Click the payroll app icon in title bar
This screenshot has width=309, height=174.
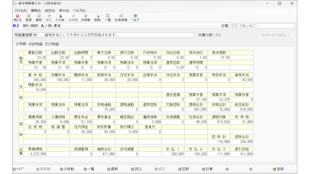coord(15,3)
